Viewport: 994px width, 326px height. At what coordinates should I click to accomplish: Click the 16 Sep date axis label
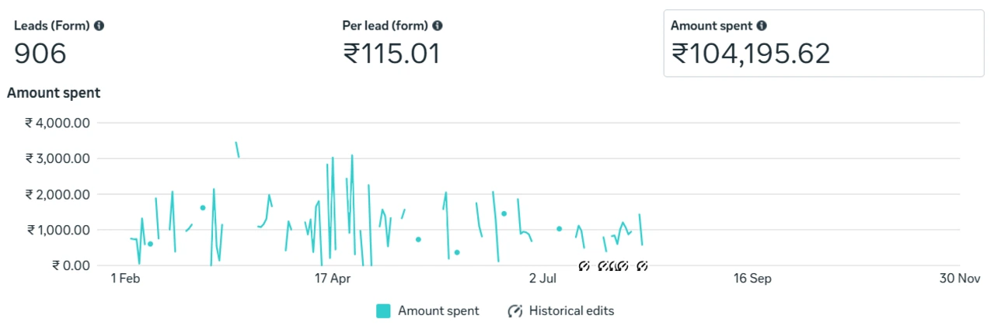pyautogui.click(x=751, y=279)
